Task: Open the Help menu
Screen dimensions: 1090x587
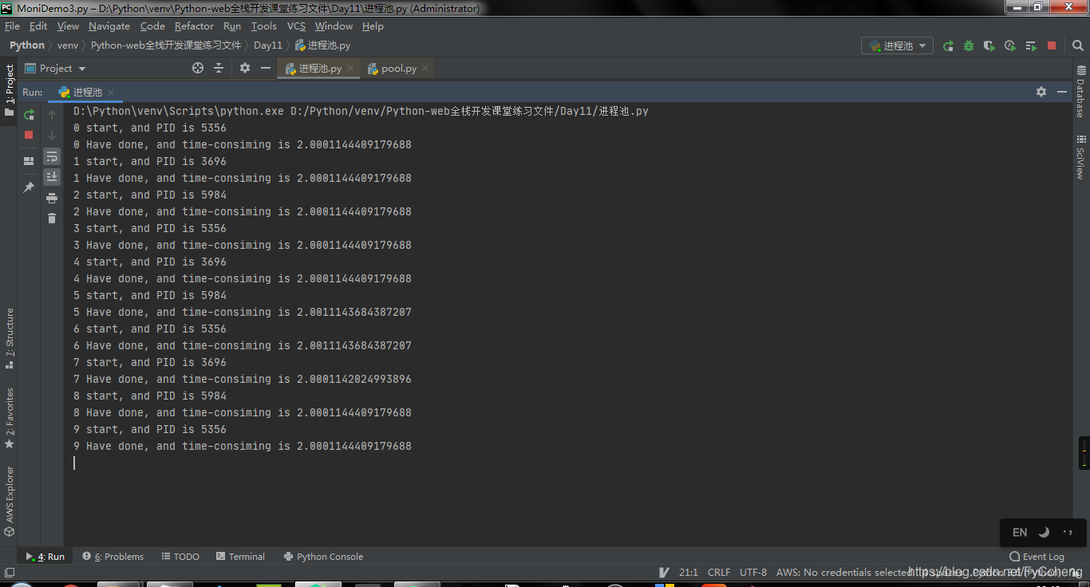Action: pos(373,26)
